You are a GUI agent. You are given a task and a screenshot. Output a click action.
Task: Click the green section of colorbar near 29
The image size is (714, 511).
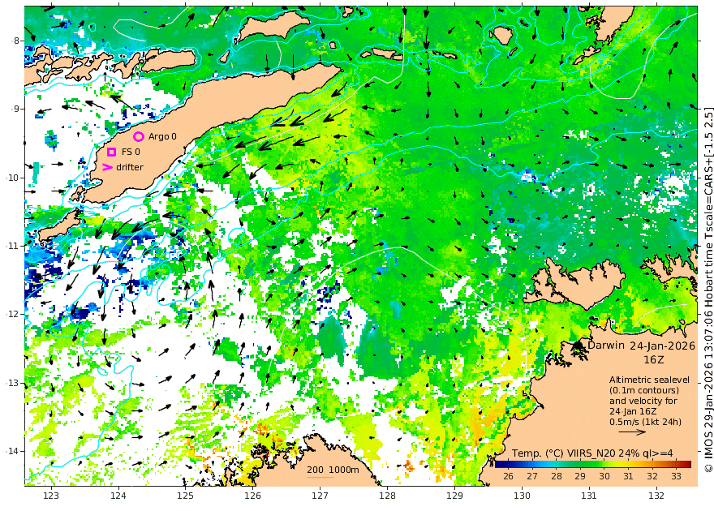[x=579, y=464]
